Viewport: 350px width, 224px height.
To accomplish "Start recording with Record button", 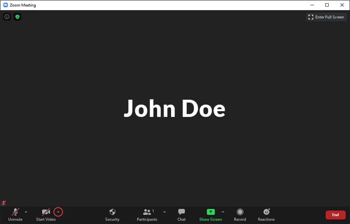I will tap(240, 215).
